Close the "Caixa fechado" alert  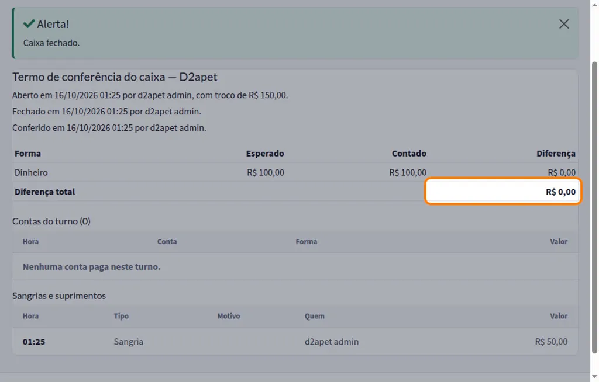[x=564, y=24]
